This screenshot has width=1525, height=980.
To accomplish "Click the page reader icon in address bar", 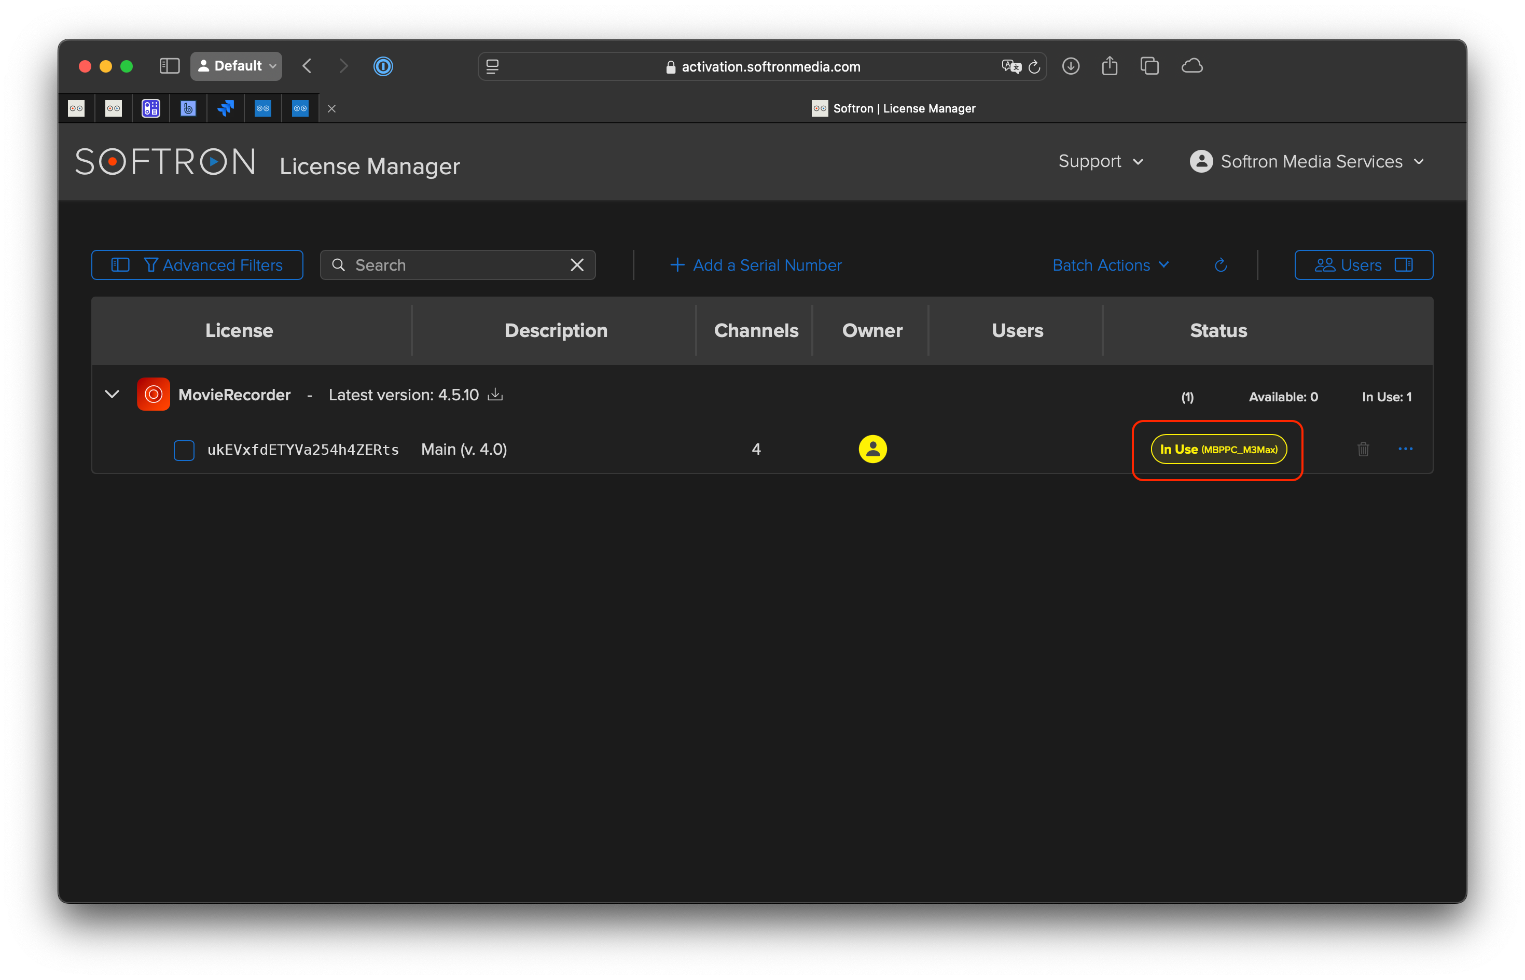I will click(493, 67).
